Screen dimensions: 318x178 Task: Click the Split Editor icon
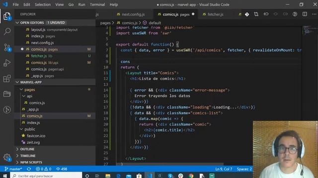tap(305, 14)
